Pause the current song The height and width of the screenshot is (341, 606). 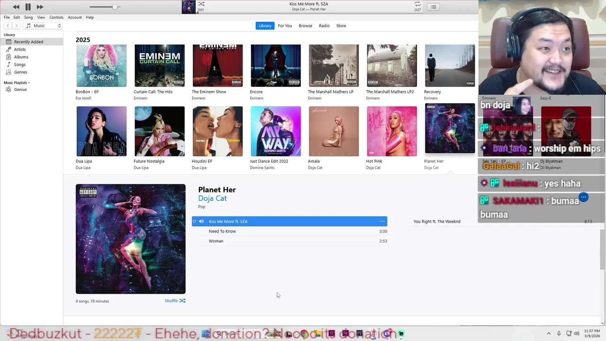(x=28, y=7)
